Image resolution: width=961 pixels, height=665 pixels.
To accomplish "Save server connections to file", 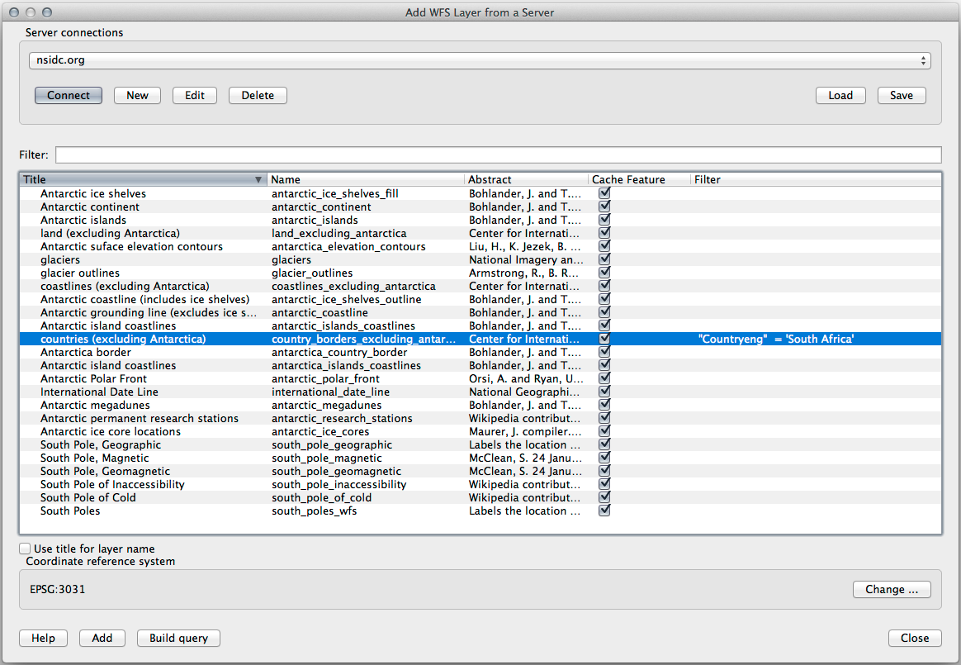I will pyautogui.click(x=902, y=95).
